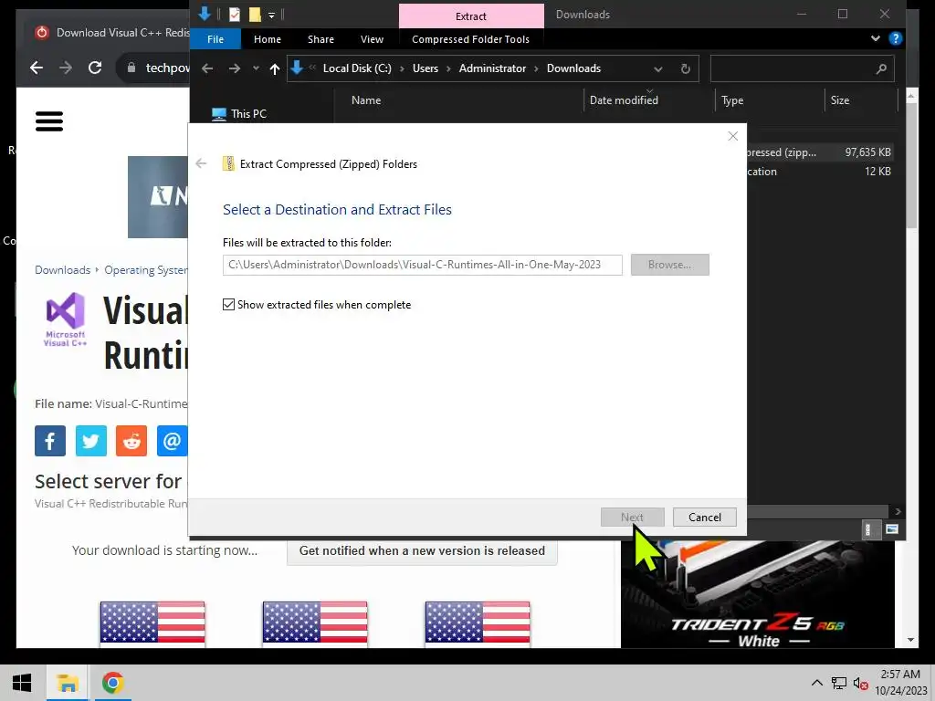Share page via email icon
The image size is (935, 701).
click(172, 441)
